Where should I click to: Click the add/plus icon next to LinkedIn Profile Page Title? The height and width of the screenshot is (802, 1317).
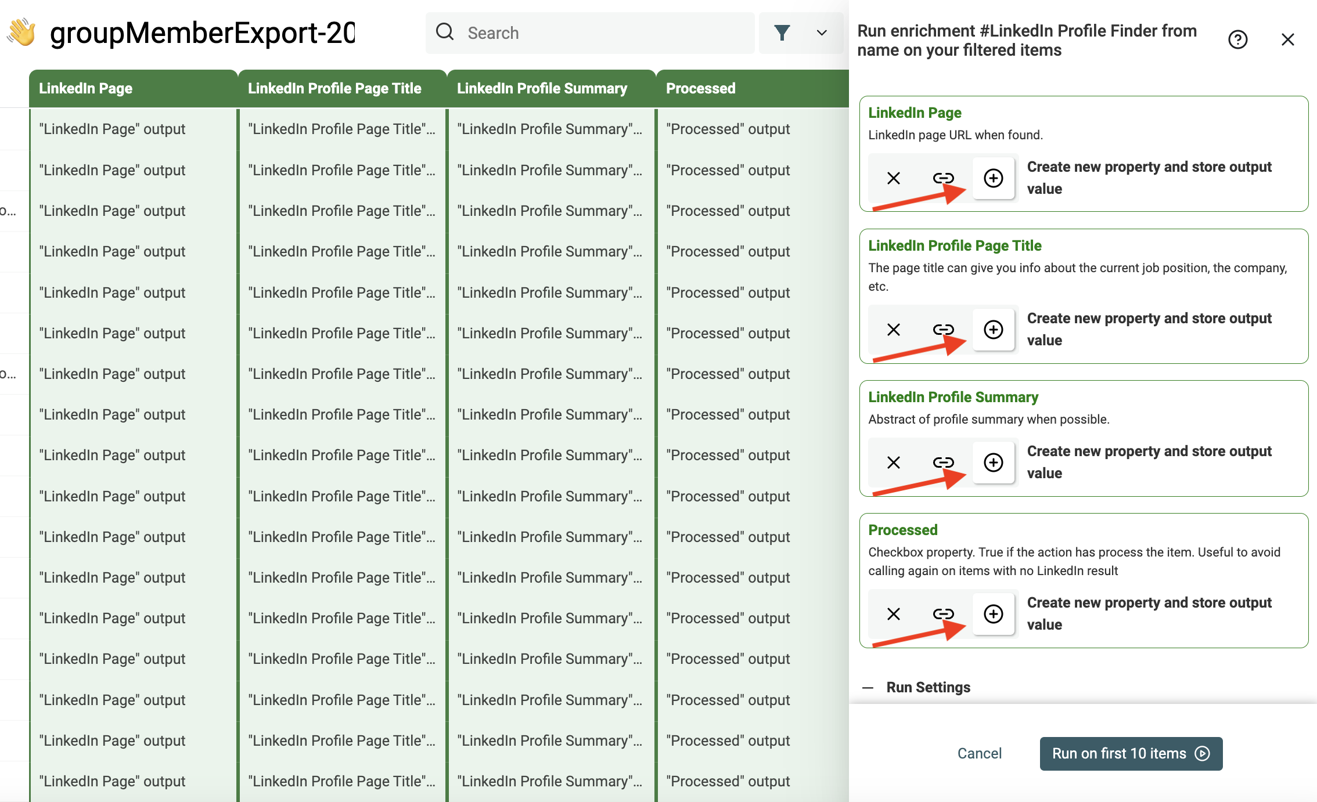click(x=994, y=329)
